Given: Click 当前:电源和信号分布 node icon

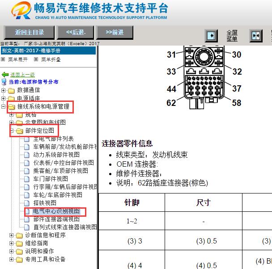Looking at the screenshot, I should [x=4, y=82].
